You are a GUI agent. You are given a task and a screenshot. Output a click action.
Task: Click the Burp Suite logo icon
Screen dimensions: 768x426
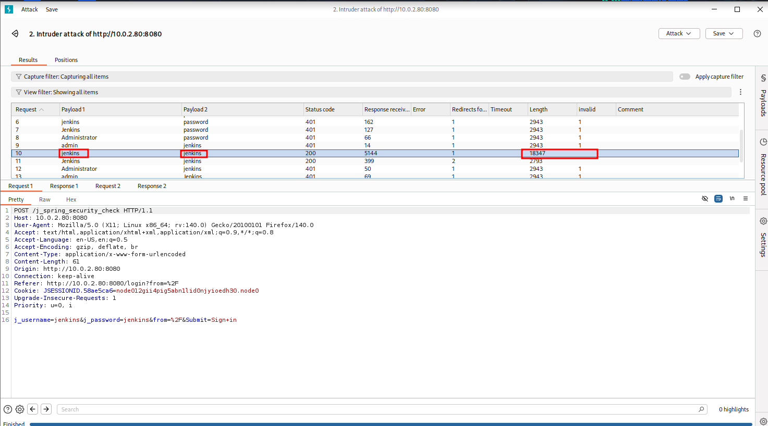(9, 9)
